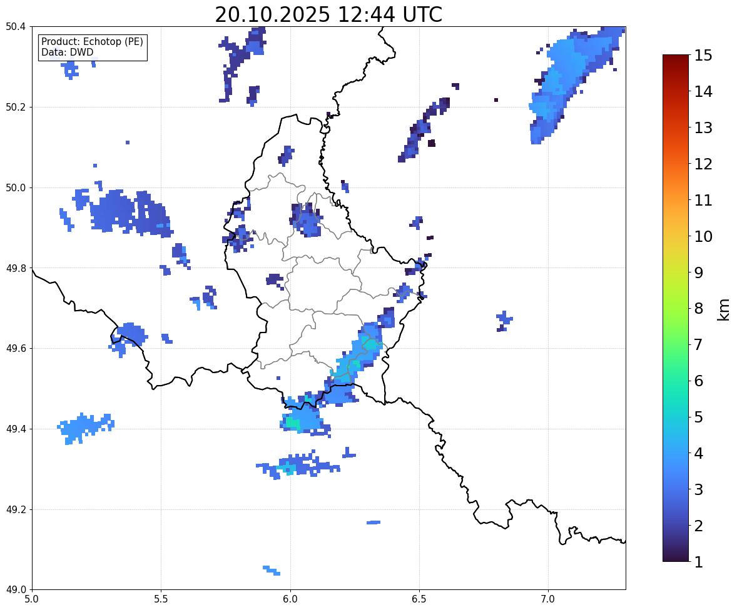Viewport: 737px width, 610px height.
Task: Click the 49.0 latitude axis label
Action: click(x=15, y=590)
